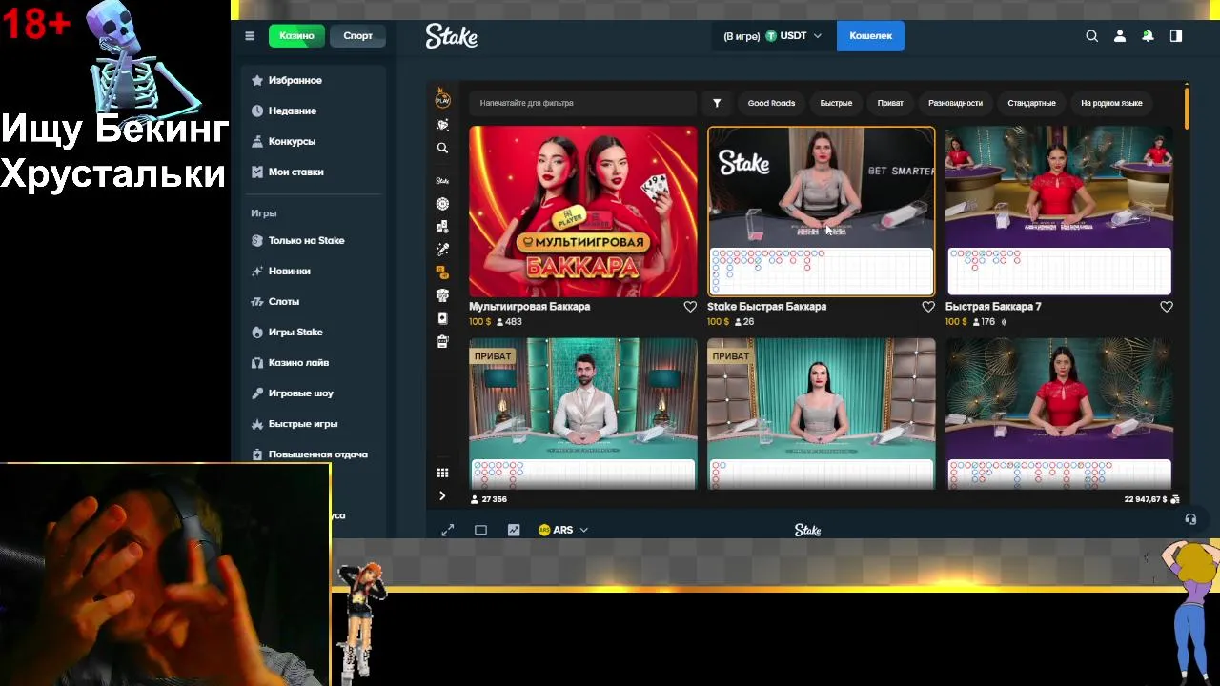Open the user profile icon
This screenshot has width=1220, height=686.
click(1120, 36)
